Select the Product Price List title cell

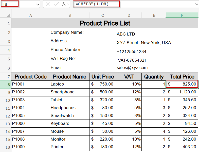click(105, 23)
